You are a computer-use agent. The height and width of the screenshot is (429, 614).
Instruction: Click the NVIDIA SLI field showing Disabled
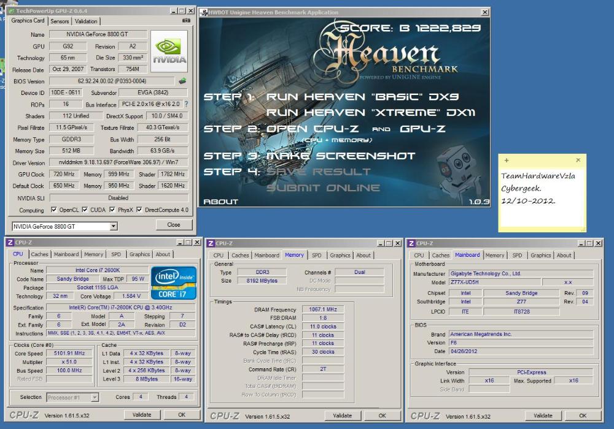119,198
